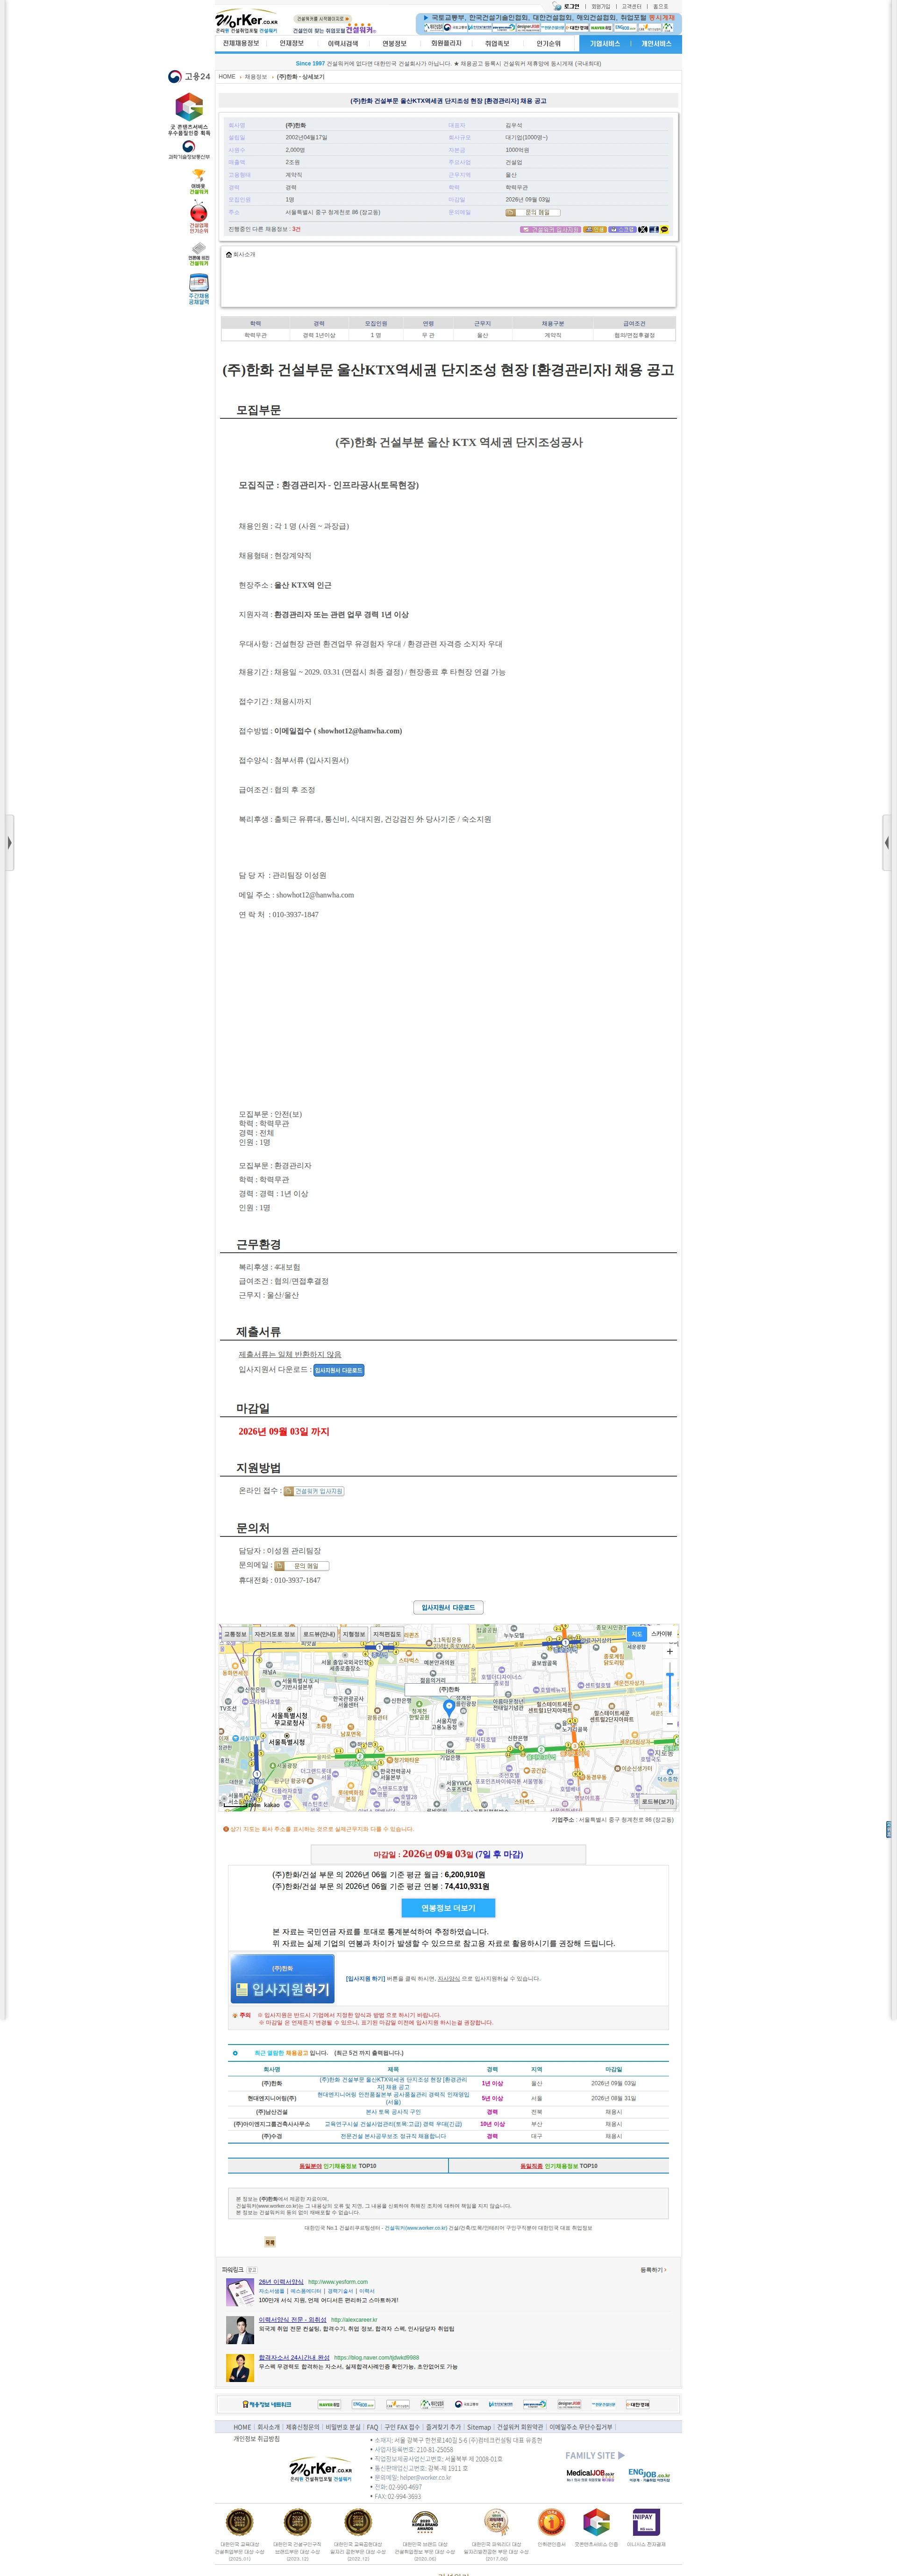This screenshot has height=2576, width=897.
Task: Switch to the 기업서비스 tab
Action: click(605, 44)
